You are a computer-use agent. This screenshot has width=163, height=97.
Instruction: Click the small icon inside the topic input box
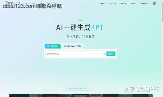pos(104,54)
